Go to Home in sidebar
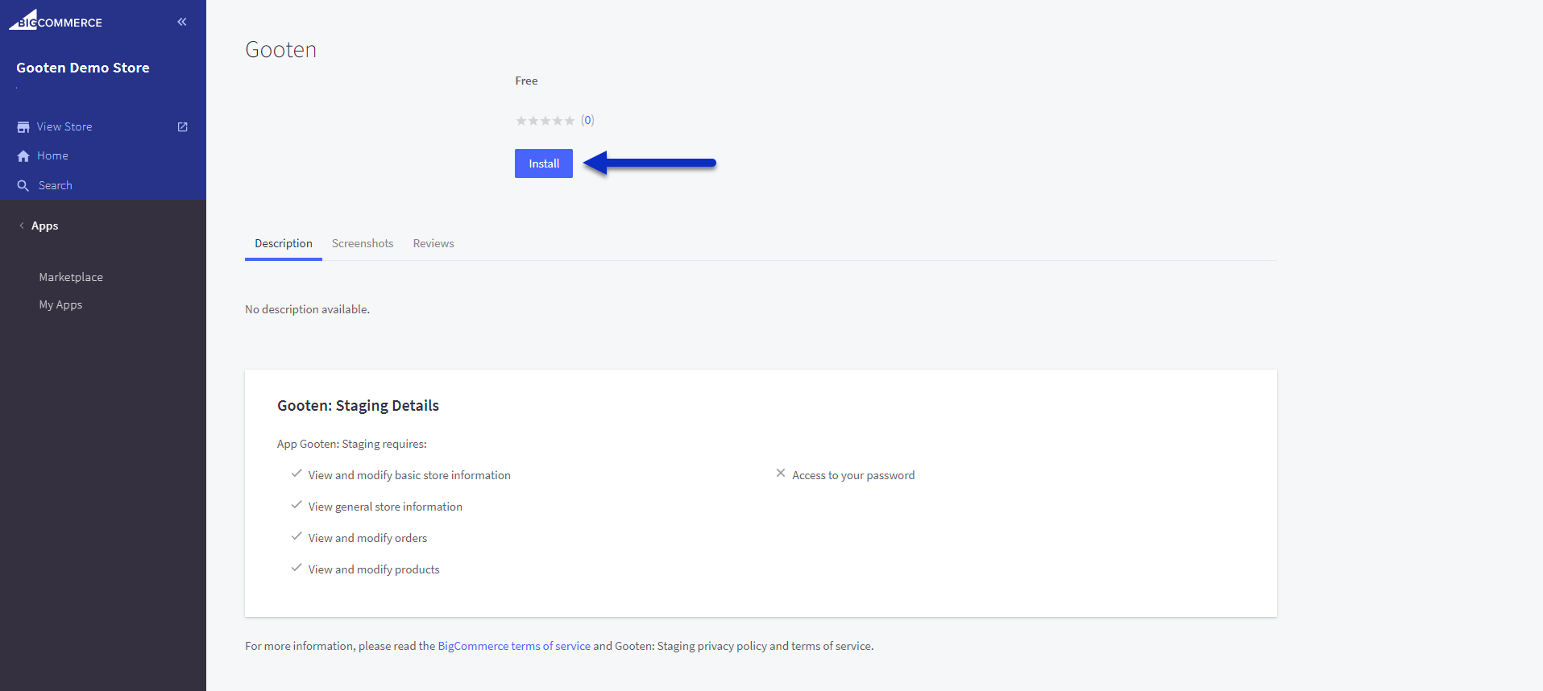The width and height of the screenshot is (1543, 691). click(x=52, y=155)
